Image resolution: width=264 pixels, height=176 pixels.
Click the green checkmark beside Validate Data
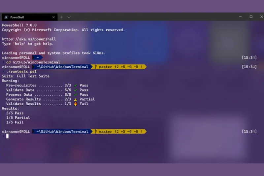coord(75,90)
